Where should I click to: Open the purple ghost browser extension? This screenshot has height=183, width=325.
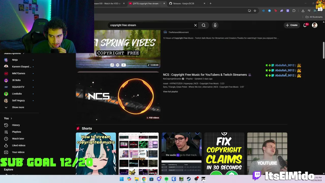[282, 11]
